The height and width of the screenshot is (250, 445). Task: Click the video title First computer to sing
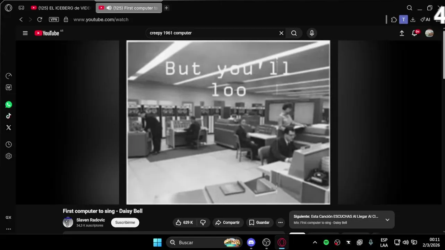[103, 211]
